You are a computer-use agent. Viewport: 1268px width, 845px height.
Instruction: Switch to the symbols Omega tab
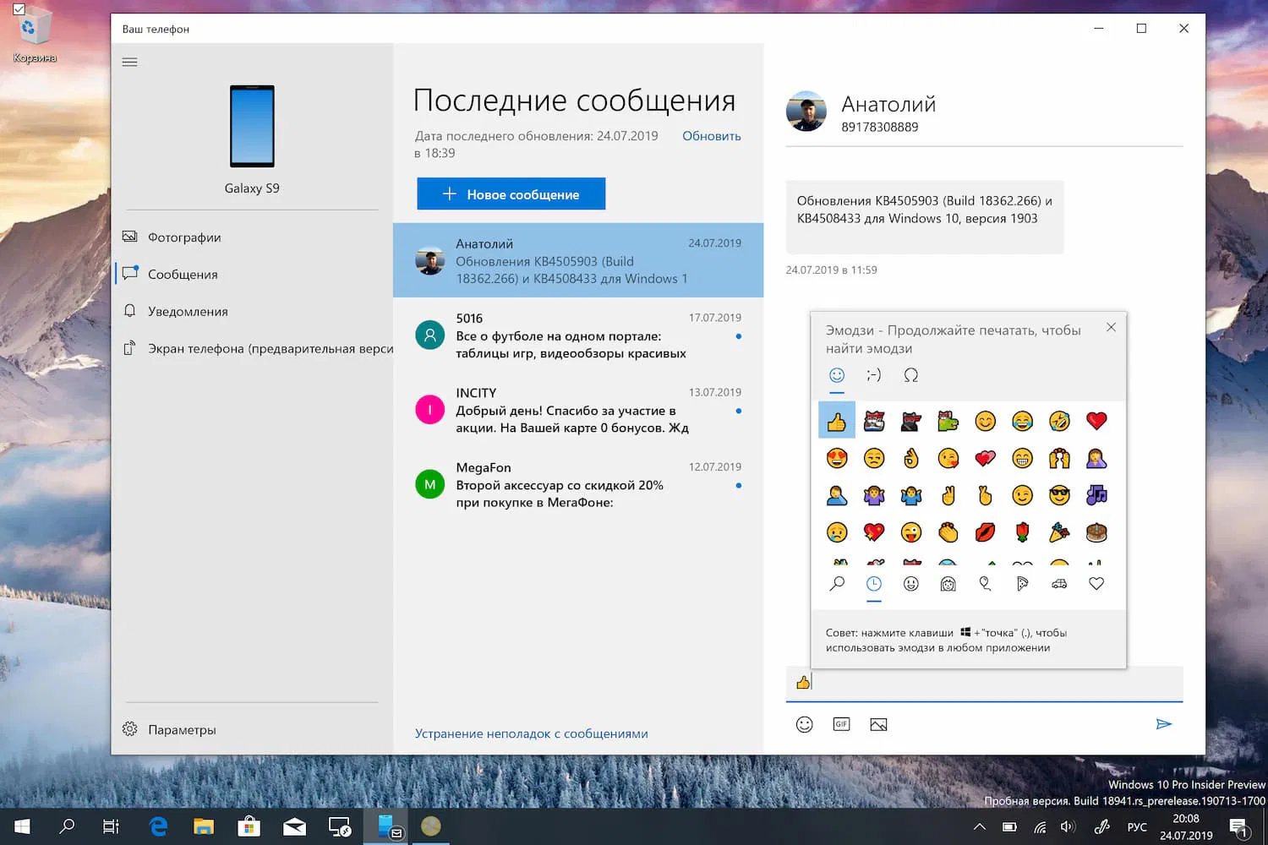911,375
